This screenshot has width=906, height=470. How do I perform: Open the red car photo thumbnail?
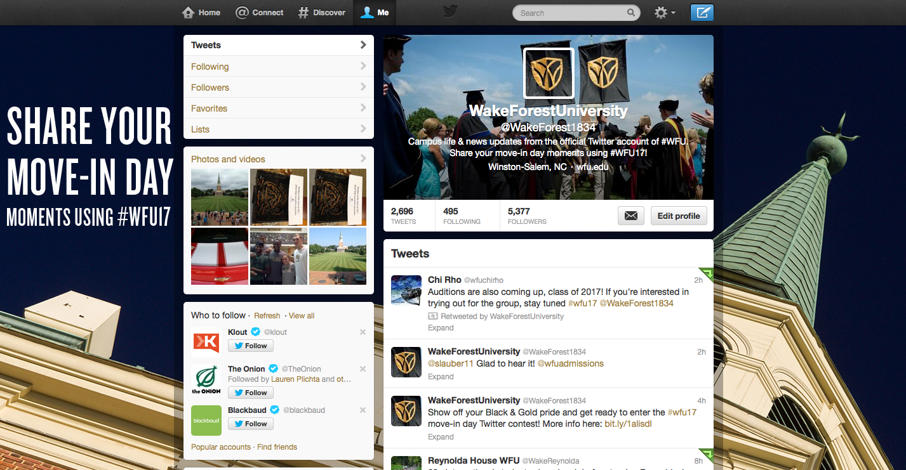pos(219,256)
